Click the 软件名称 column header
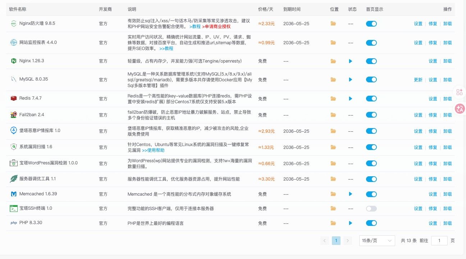The image size is (466, 259). coord(18,9)
